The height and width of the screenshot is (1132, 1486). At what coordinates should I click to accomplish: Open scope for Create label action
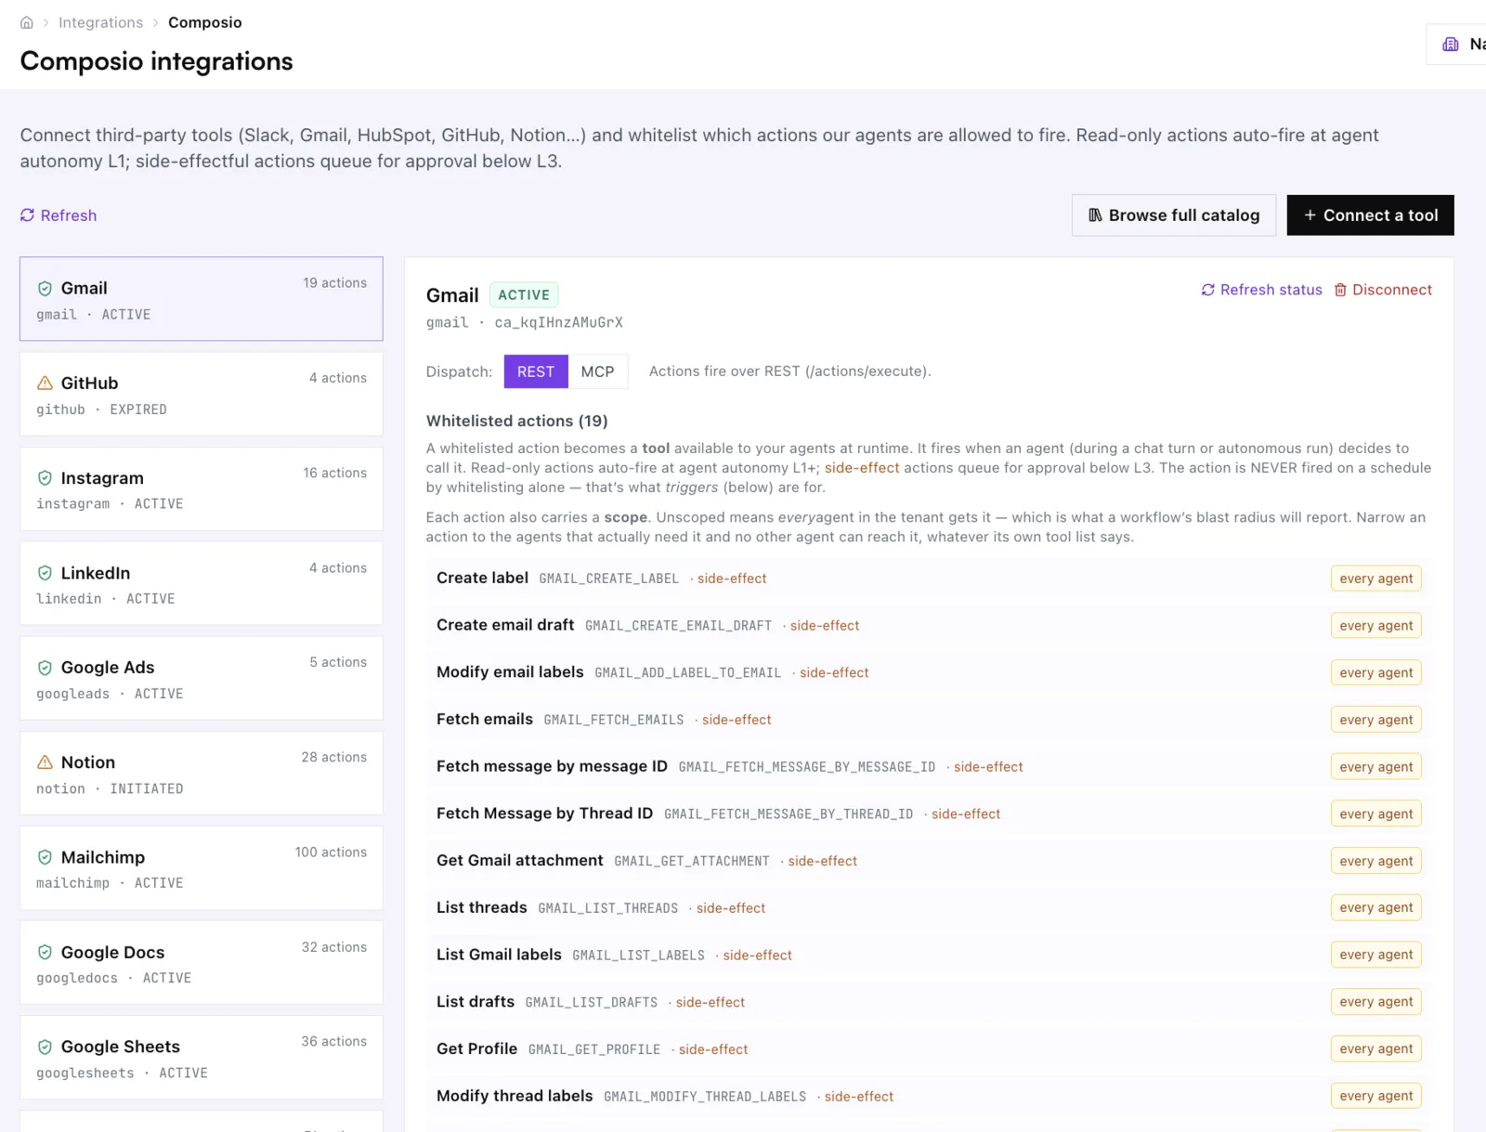click(x=1375, y=579)
